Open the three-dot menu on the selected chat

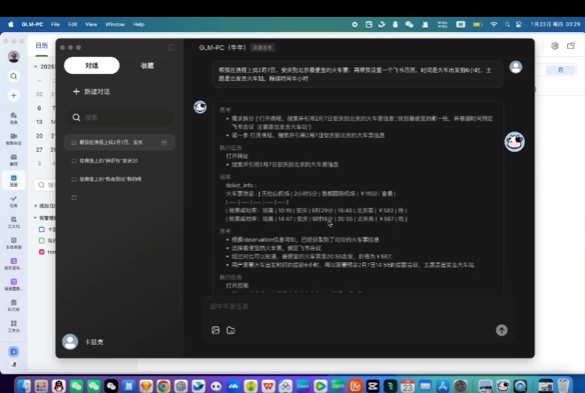tap(164, 142)
